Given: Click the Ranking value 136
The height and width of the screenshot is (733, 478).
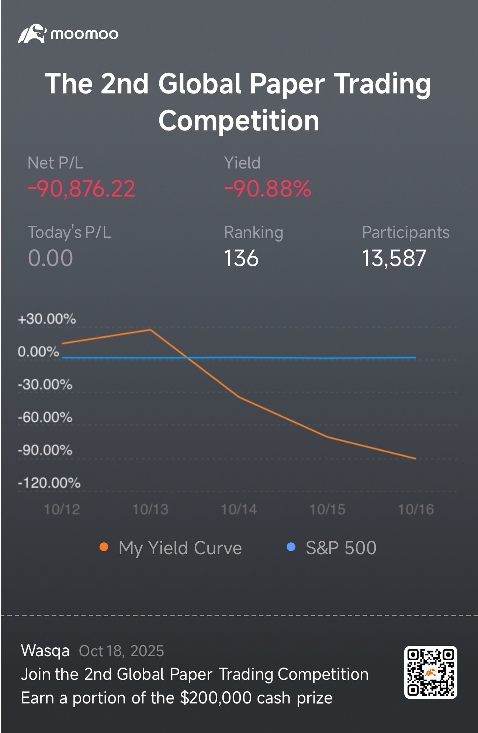Looking at the screenshot, I should (242, 258).
